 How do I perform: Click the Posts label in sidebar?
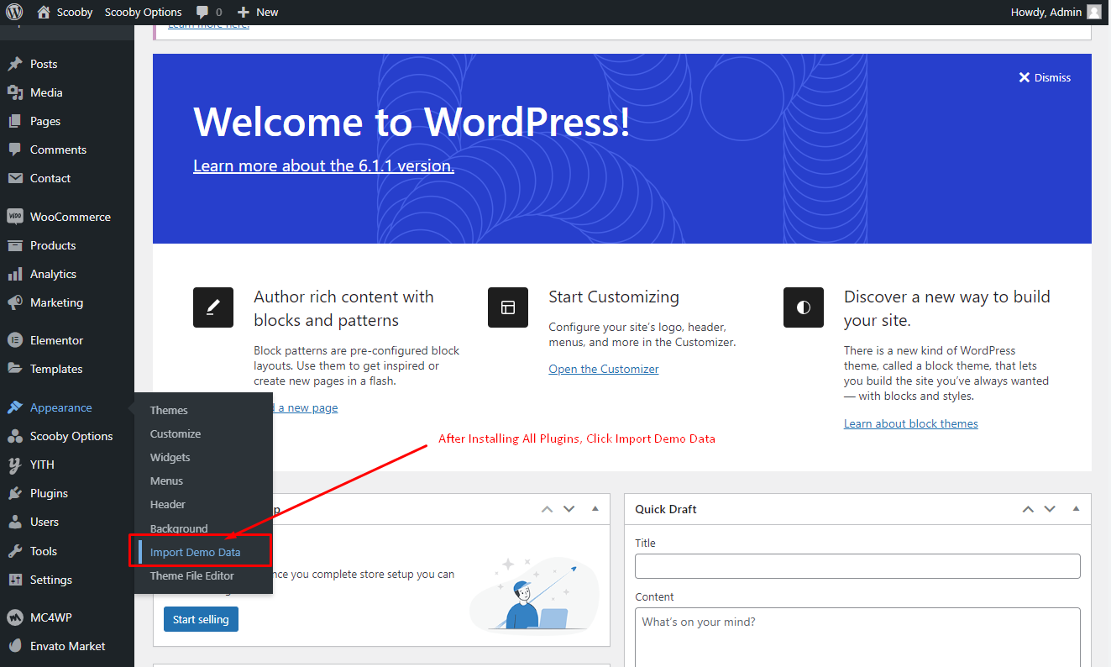pyautogui.click(x=44, y=64)
